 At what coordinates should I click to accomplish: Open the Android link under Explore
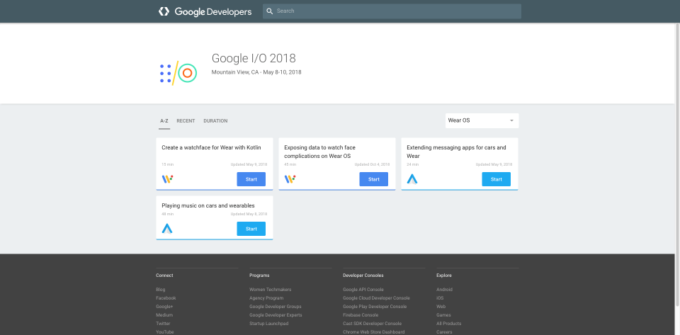pyautogui.click(x=444, y=290)
